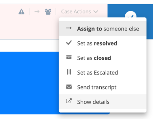Screen dimensions: 153x119
Task: Click the external link icon beside Show details
Action: 69,101
